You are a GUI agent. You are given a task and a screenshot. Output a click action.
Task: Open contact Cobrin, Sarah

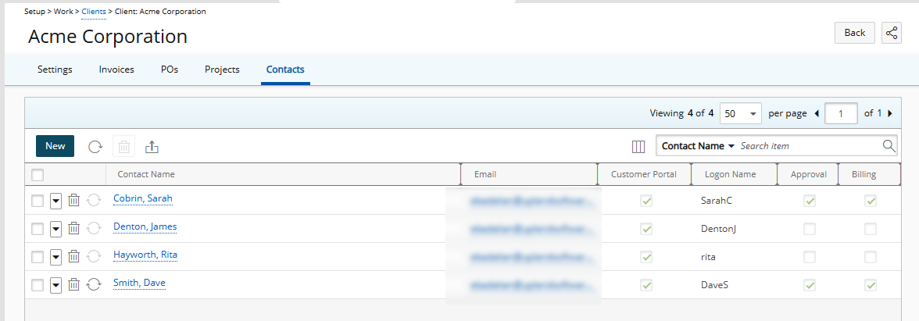[143, 198]
